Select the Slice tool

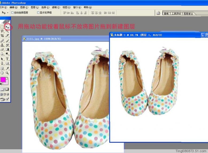click(7, 35)
